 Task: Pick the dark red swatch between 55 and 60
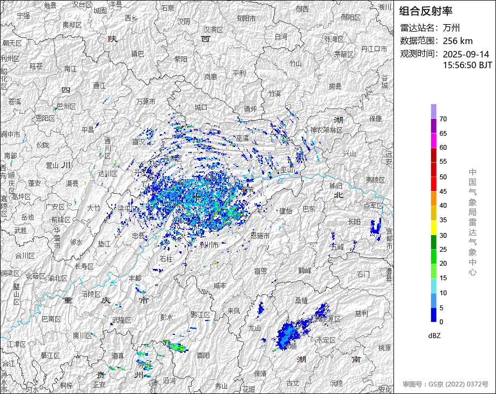point(434,155)
